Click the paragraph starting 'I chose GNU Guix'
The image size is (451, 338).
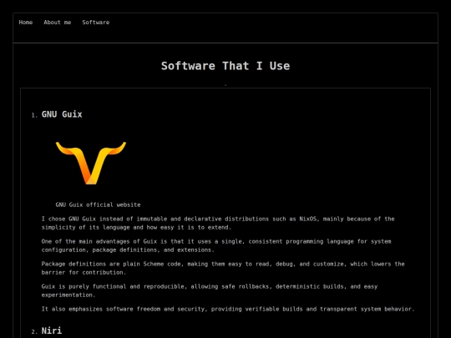pyautogui.click(x=218, y=223)
